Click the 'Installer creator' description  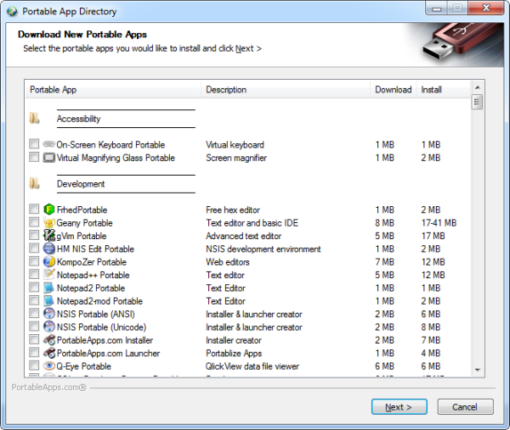tap(234, 340)
